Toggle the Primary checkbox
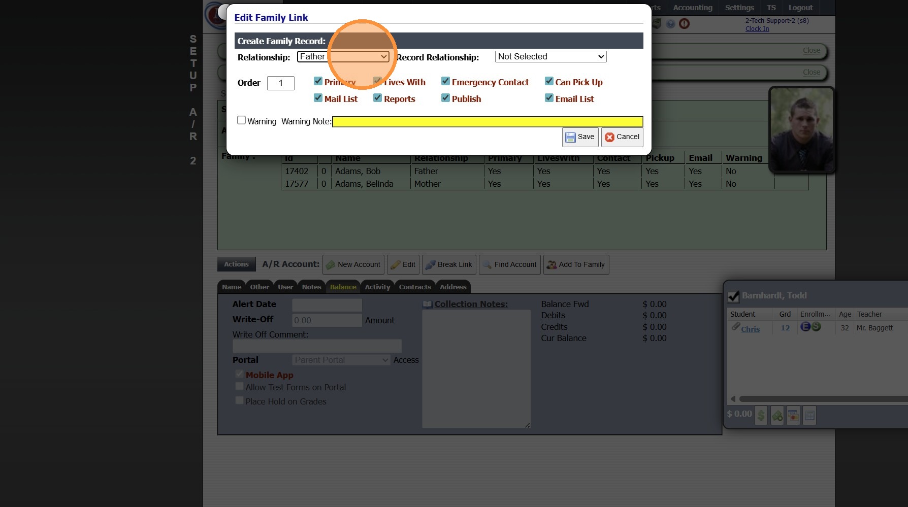908x507 pixels. tap(318, 81)
